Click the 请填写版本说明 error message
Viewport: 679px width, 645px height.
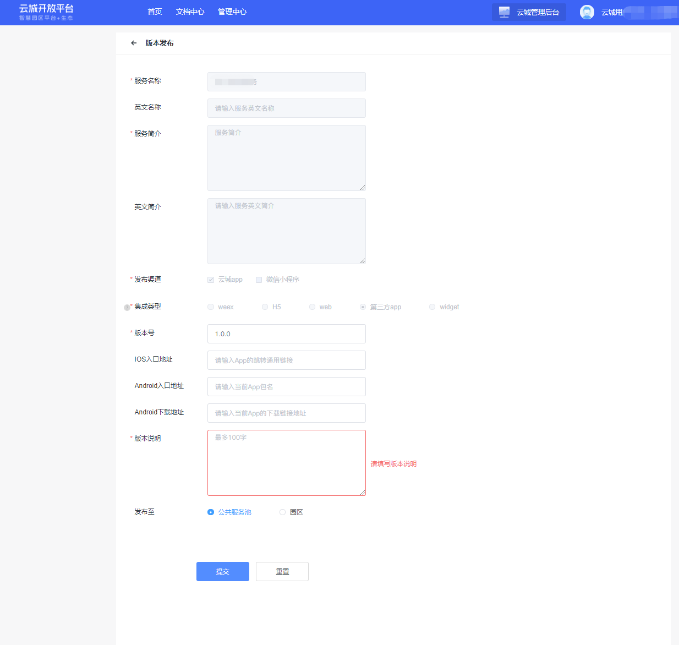[393, 464]
